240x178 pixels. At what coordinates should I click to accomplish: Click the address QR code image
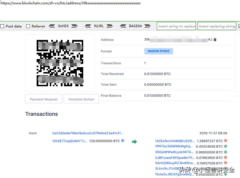click(60, 63)
